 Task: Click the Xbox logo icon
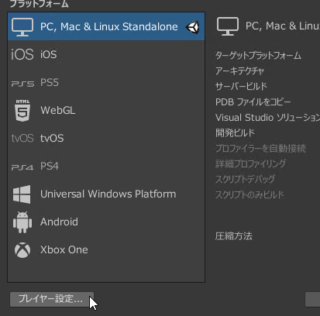(x=22, y=250)
